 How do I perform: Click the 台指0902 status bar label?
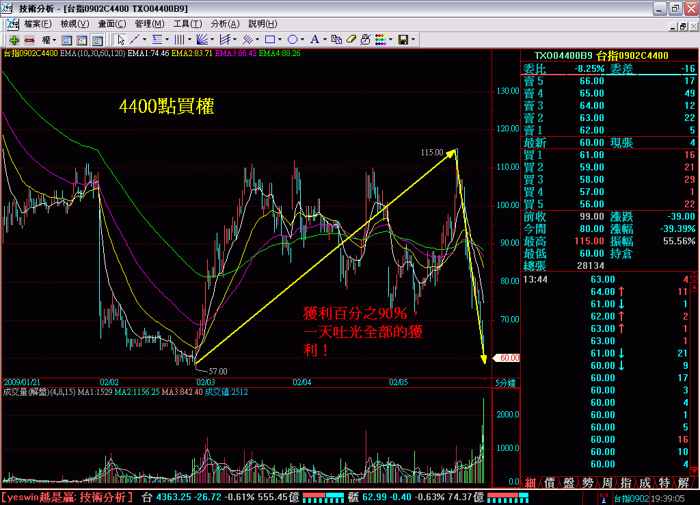click(x=631, y=498)
